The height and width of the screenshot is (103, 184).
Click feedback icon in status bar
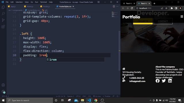coord(114,96)
